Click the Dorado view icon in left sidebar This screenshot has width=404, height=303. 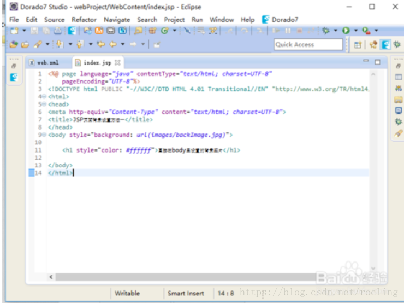pyautogui.click(x=14, y=77)
